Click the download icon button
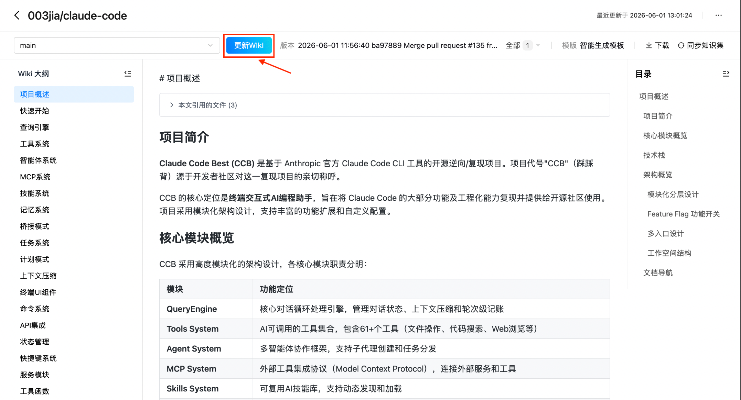 click(x=657, y=45)
